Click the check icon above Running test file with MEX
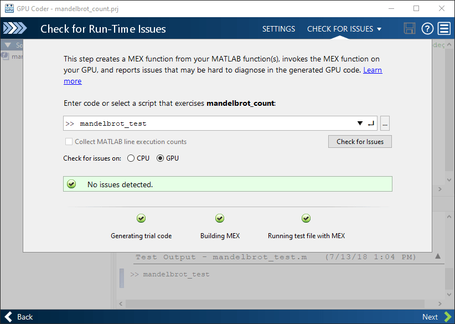 [306, 218]
